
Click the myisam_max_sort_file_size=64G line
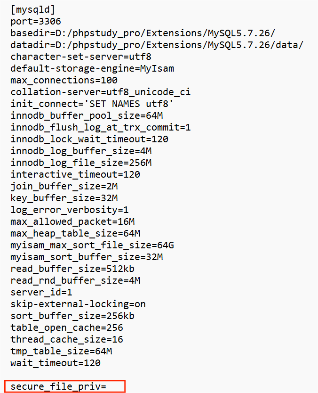click(x=92, y=246)
